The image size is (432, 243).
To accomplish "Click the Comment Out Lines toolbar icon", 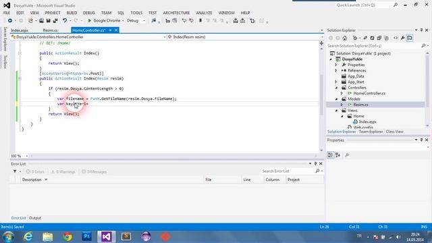I will click(168, 21).
